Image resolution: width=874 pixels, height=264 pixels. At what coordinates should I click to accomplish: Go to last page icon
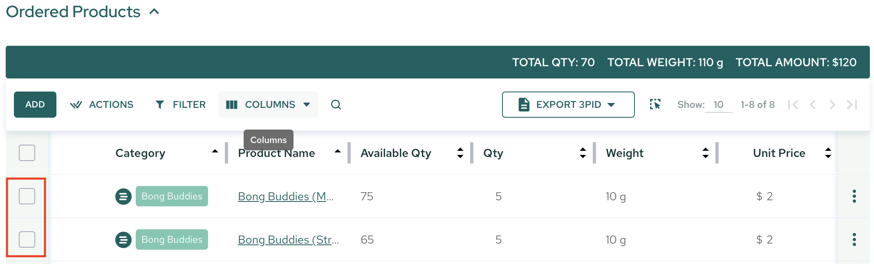pos(852,105)
